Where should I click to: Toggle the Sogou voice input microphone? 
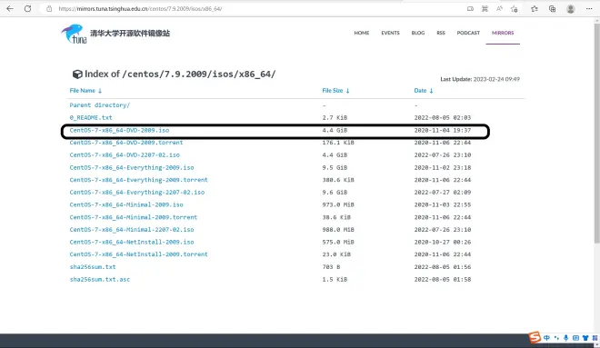click(x=566, y=338)
